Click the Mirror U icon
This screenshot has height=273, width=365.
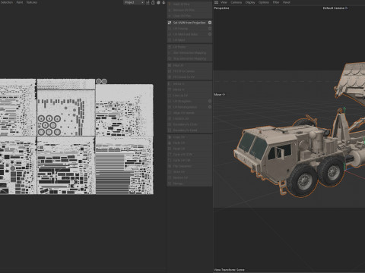pyautogui.click(x=170, y=83)
